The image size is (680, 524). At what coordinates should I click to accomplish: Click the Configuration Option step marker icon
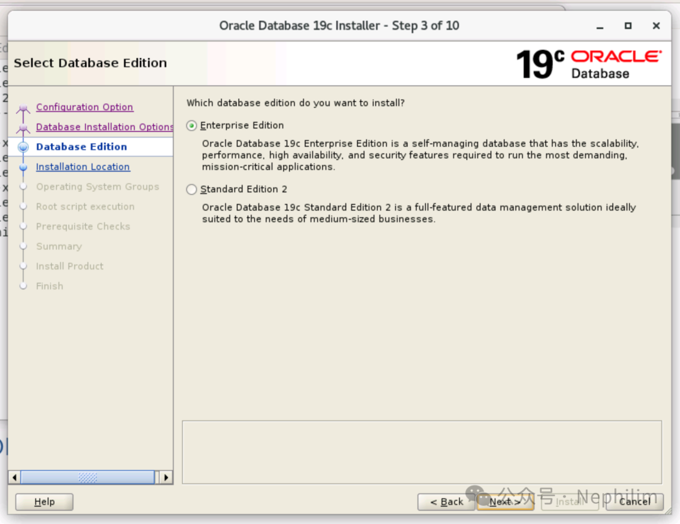(x=23, y=108)
